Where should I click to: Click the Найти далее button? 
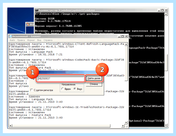point(94,78)
